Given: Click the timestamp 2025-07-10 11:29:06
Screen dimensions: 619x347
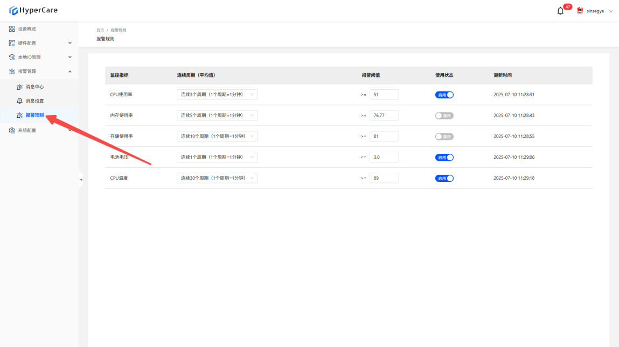Looking at the screenshot, I should (514, 157).
